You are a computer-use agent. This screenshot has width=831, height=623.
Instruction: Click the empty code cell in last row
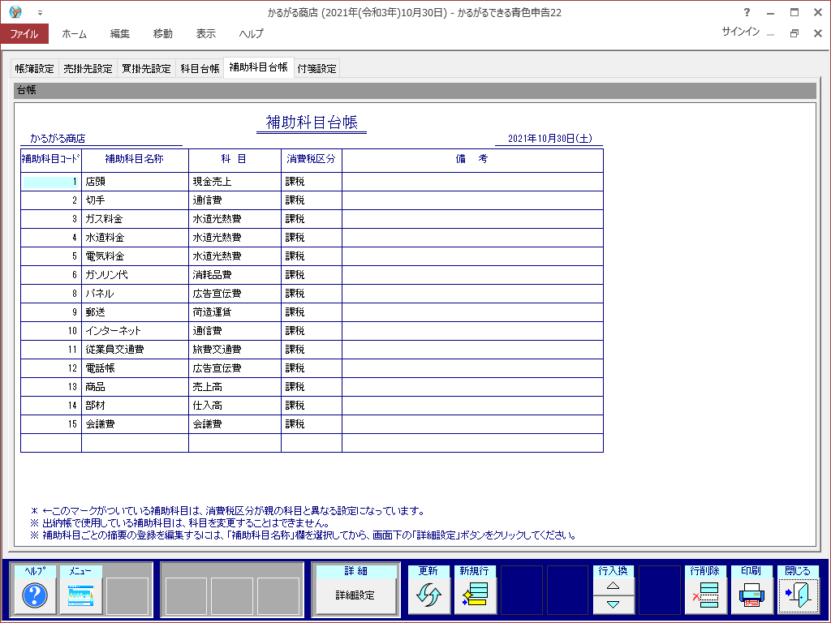(51, 443)
